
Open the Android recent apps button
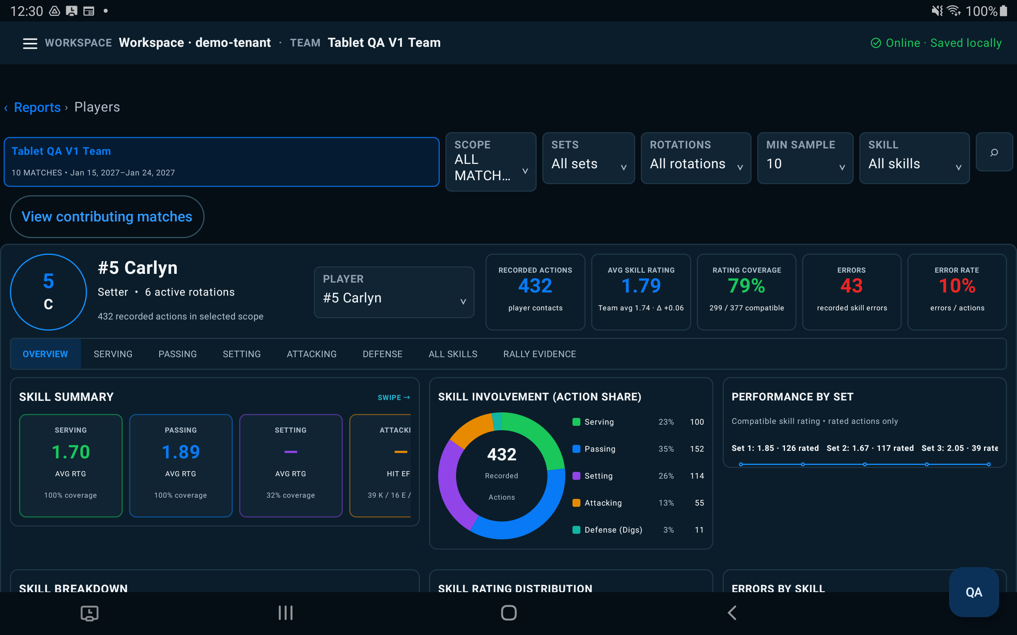[x=285, y=613]
